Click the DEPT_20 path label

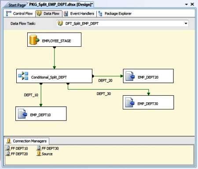105,80
